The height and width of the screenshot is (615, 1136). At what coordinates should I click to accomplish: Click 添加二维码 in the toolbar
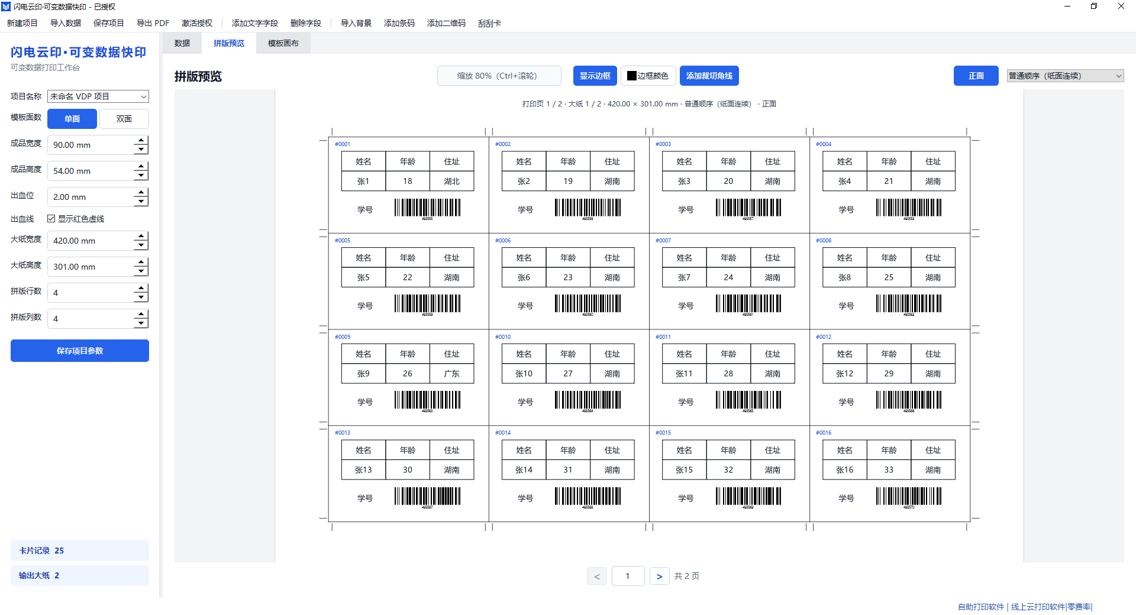(x=446, y=23)
